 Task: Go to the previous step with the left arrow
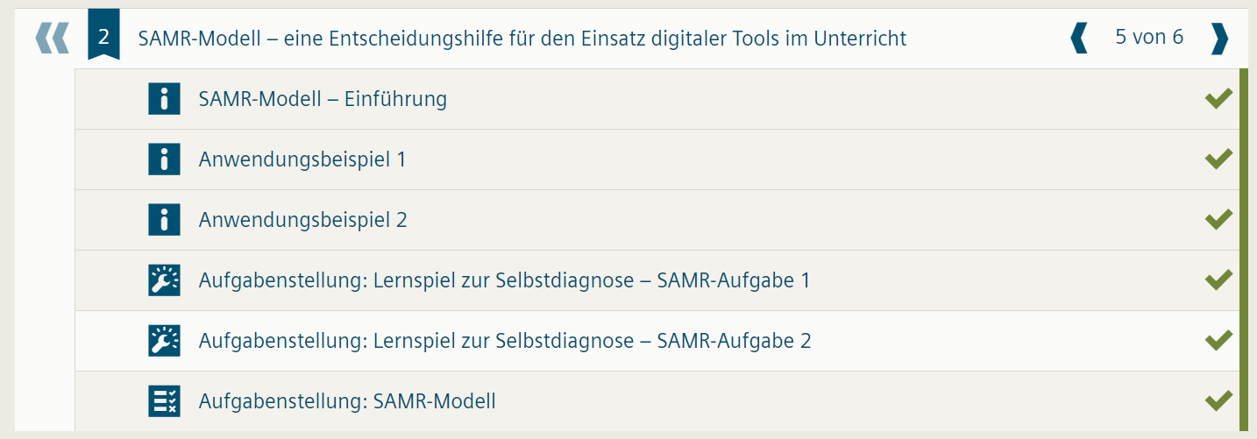(1079, 39)
